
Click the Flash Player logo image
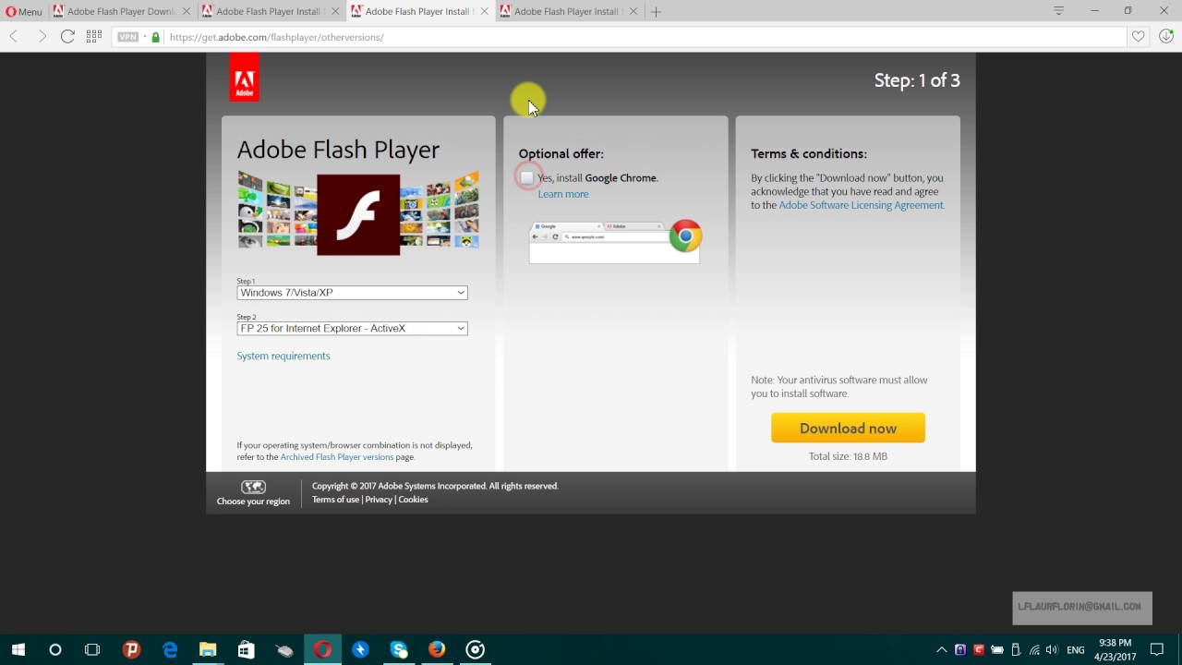click(x=358, y=214)
